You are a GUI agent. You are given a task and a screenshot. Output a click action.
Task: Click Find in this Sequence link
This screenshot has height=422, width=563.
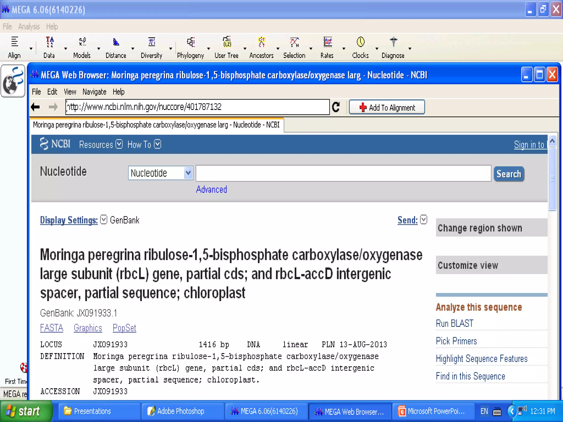470,376
